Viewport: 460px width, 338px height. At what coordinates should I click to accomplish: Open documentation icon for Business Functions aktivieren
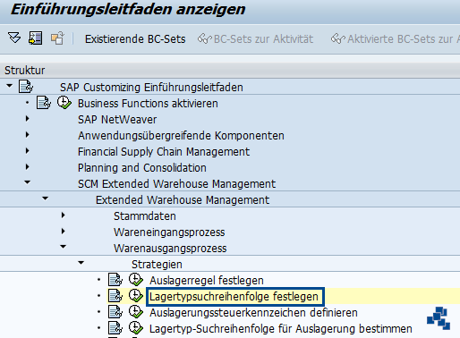[x=44, y=103]
